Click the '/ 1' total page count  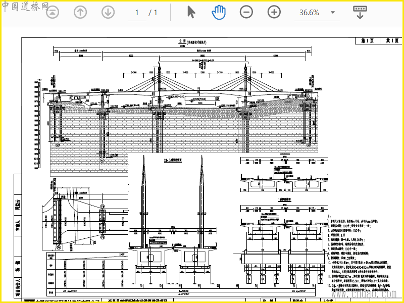153,12
